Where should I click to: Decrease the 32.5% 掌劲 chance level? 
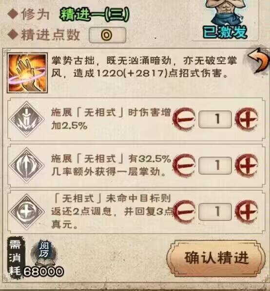184,165
